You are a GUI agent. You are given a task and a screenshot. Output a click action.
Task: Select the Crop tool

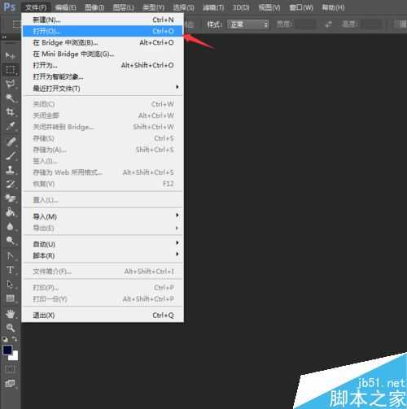pos(10,111)
